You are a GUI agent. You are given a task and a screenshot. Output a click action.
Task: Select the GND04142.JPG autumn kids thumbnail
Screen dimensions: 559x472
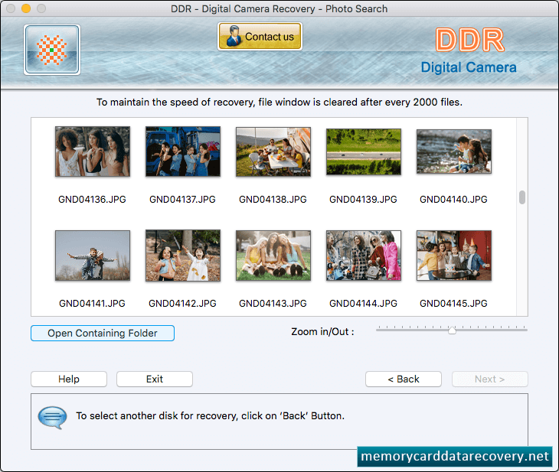pos(183,256)
